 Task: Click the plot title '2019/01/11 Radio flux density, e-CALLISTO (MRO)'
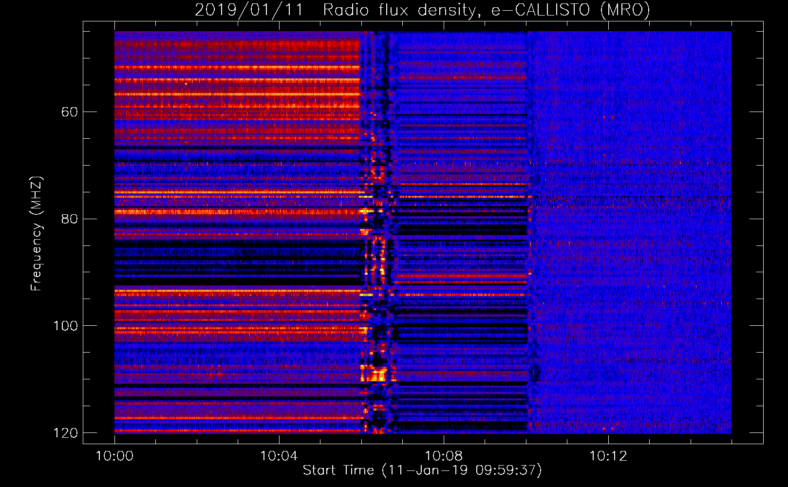(422, 10)
